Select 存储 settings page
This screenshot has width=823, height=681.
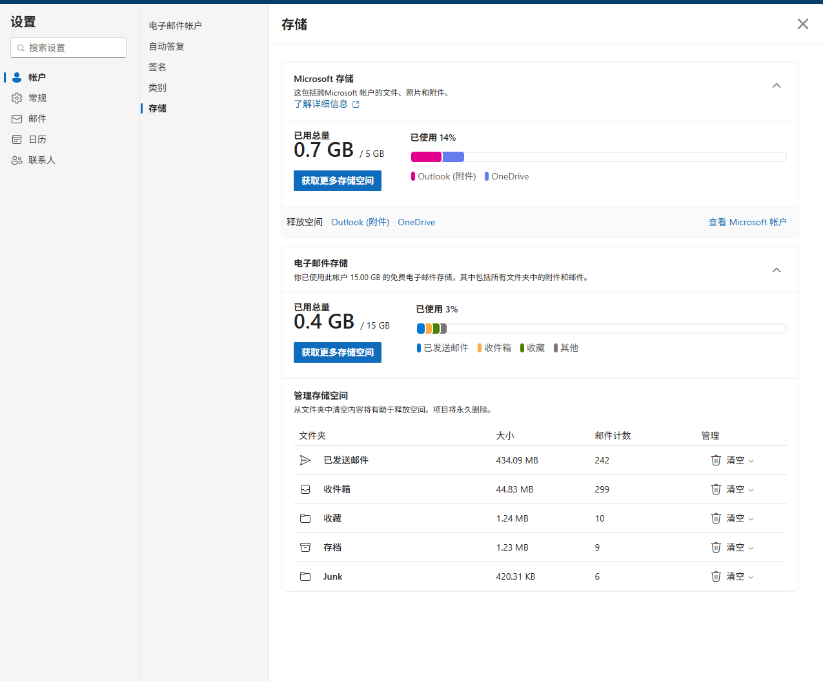tap(157, 108)
